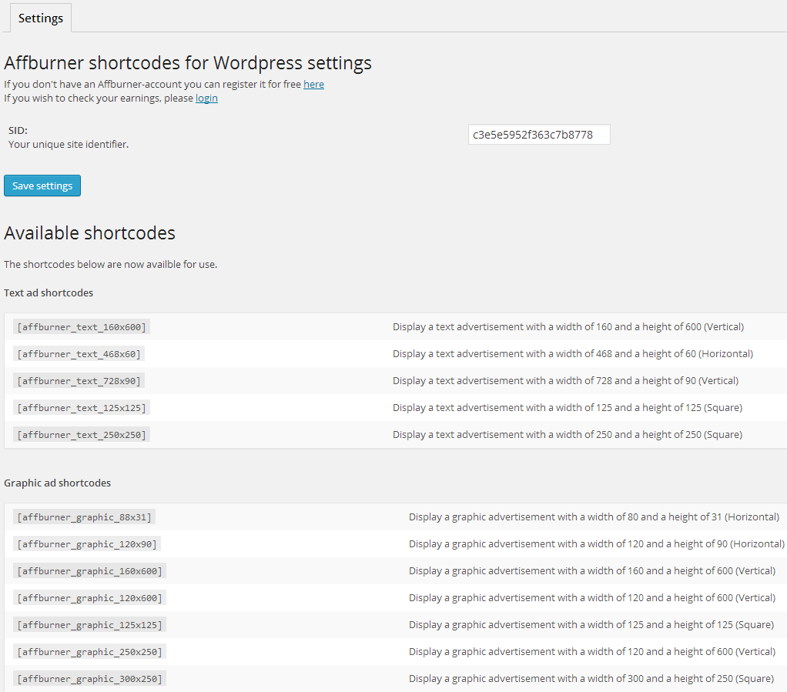
Task: Select the affburner_text_250x250 shortcode
Action: pyautogui.click(x=82, y=435)
